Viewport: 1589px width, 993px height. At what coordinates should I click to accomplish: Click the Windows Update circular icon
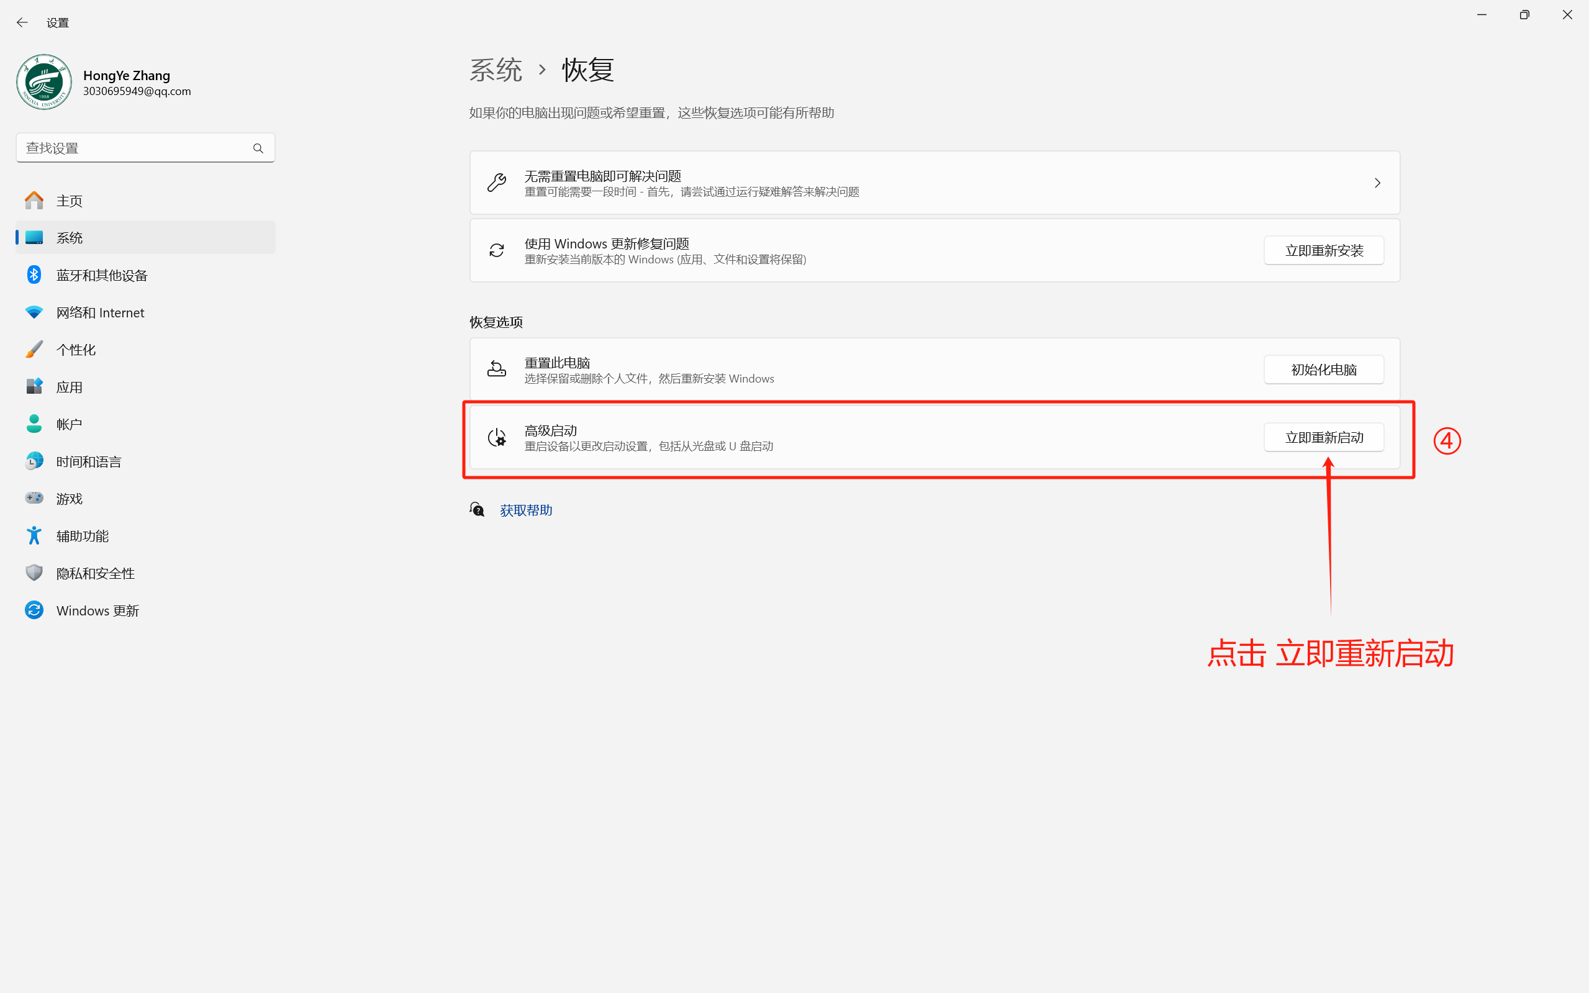click(34, 610)
